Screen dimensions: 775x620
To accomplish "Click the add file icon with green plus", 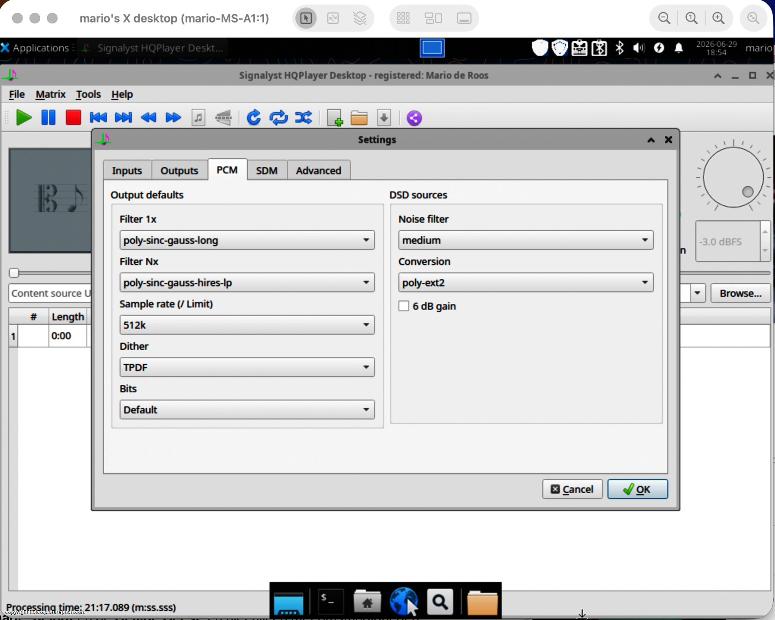I will (x=335, y=118).
